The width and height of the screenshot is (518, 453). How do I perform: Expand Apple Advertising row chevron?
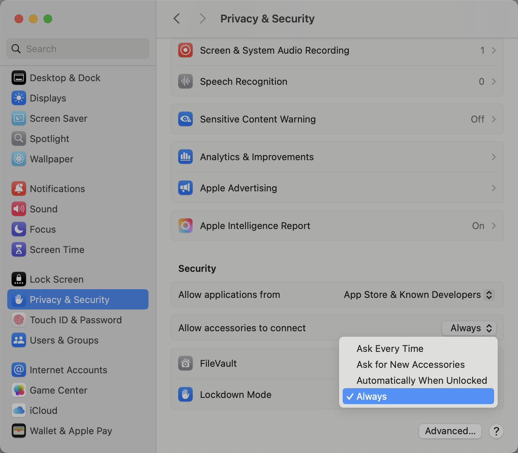(494, 188)
